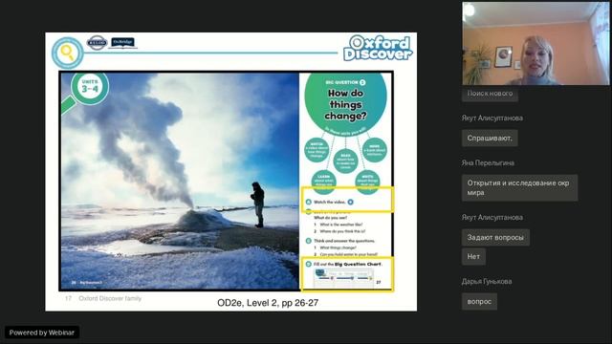Viewport: 612px width, 344px height.
Task: Click 'Watch the video.' text on slide
Action: coord(330,202)
